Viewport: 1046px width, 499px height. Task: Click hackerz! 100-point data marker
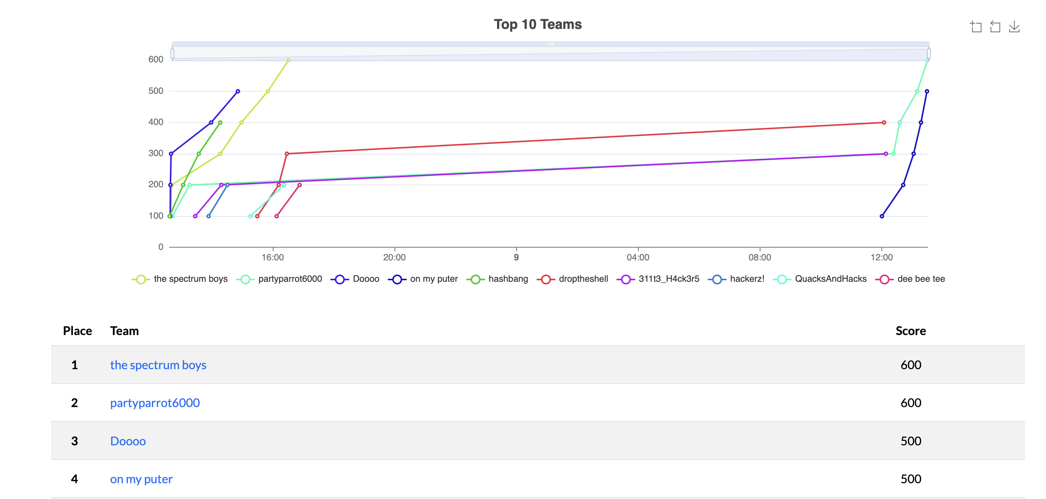pyautogui.click(x=208, y=216)
